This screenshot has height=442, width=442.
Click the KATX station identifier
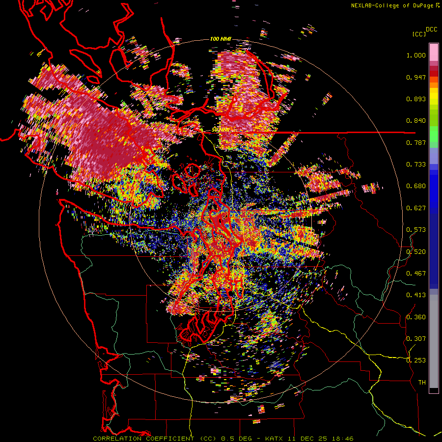click(x=274, y=439)
